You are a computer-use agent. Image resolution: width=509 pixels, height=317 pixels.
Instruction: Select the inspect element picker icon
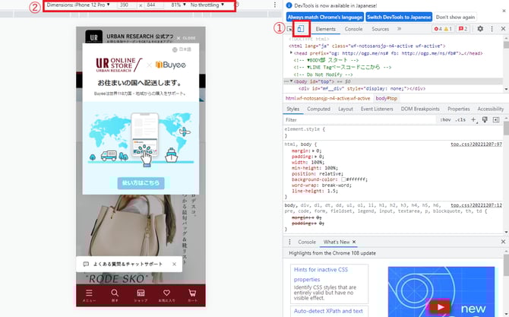pyautogui.click(x=289, y=29)
